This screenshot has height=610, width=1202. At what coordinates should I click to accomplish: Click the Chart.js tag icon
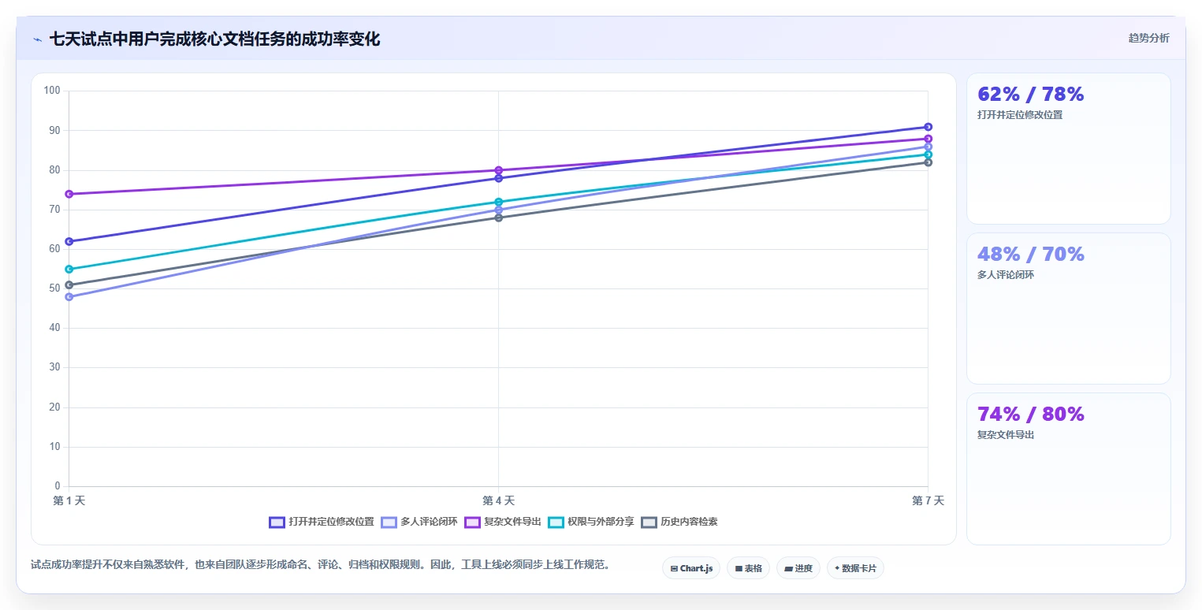click(x=674, y=568)
